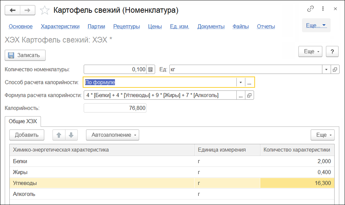Viewport: 345px width, 205px height.
Task: Open calculator in quantity field
Action: click(x=150, y=69)
